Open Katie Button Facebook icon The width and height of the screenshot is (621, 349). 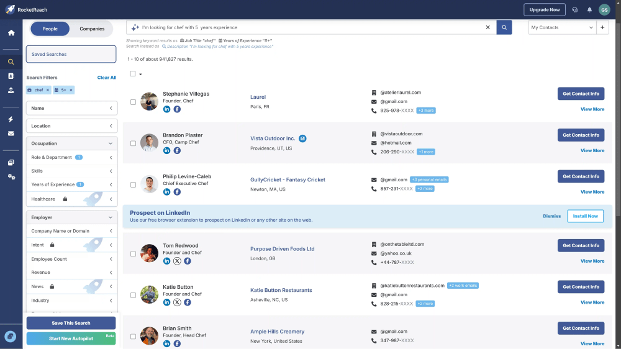(x=188, y=302)
